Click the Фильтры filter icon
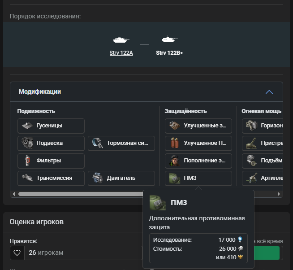 [27, 161]
